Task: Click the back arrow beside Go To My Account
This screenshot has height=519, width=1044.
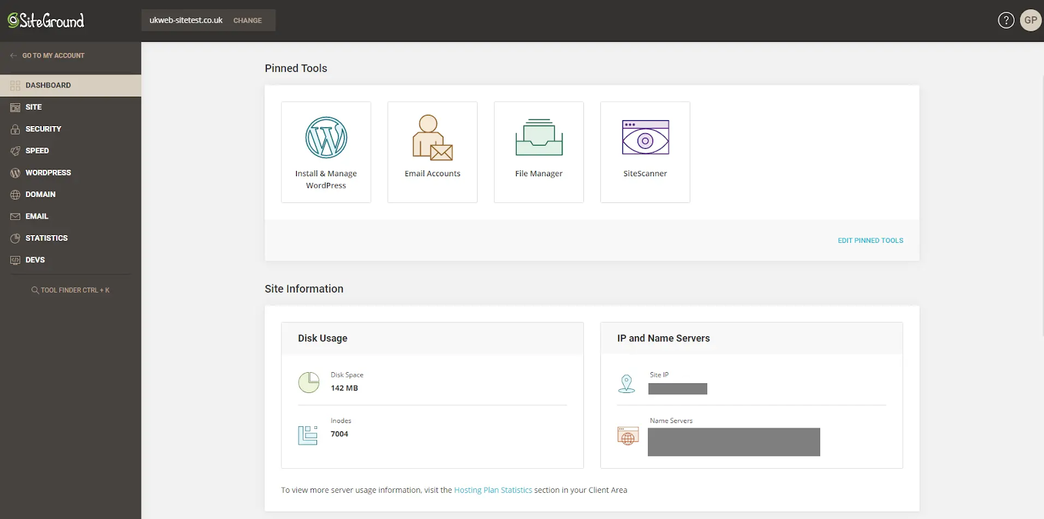Action: click(14, 55)
